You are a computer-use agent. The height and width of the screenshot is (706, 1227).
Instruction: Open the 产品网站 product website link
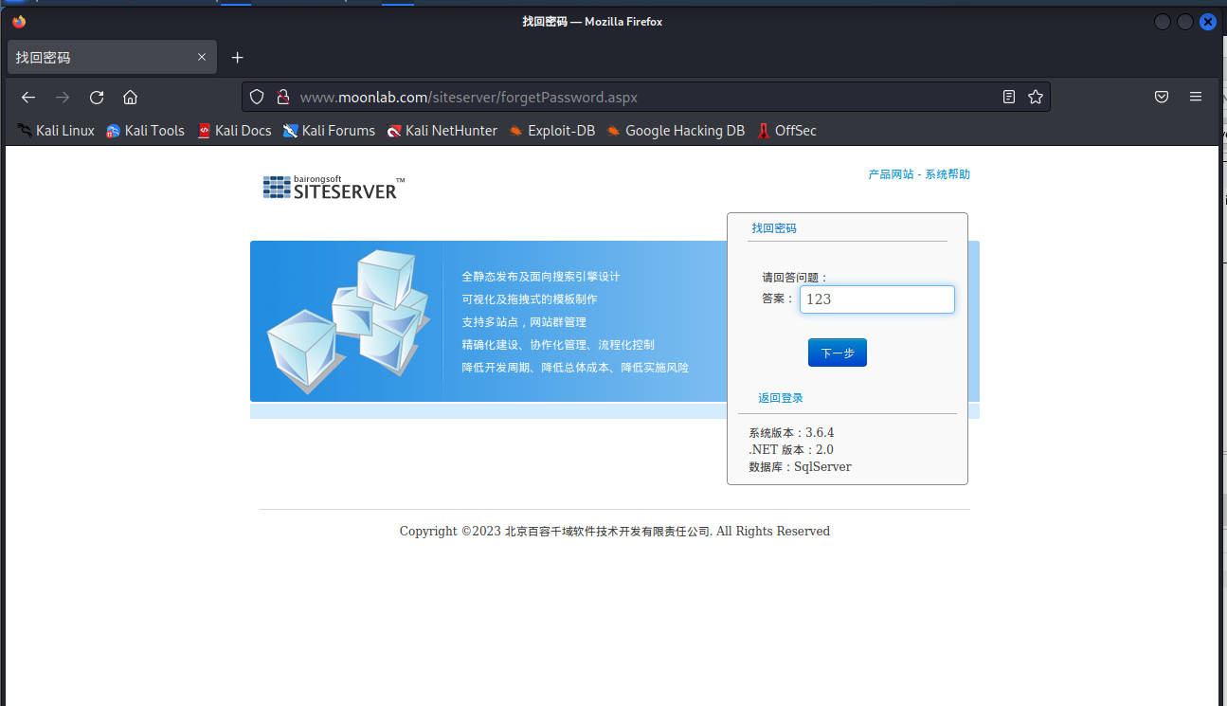point(891,174)
